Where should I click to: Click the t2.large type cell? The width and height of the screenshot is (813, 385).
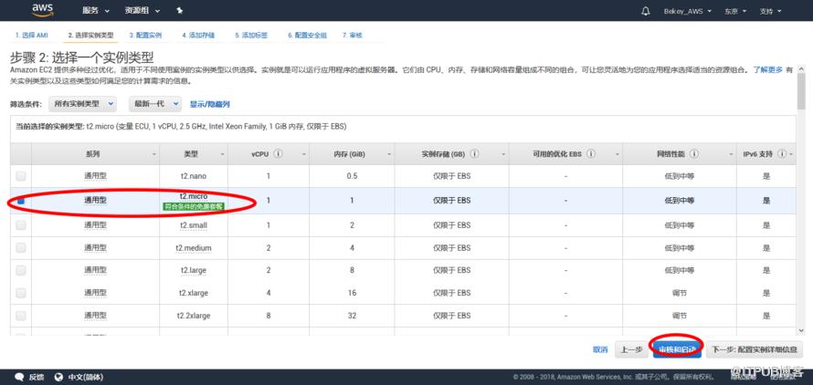194,270
